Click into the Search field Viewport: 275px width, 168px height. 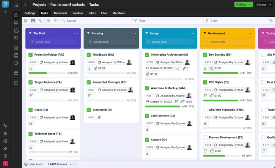[x=95, y=21]
